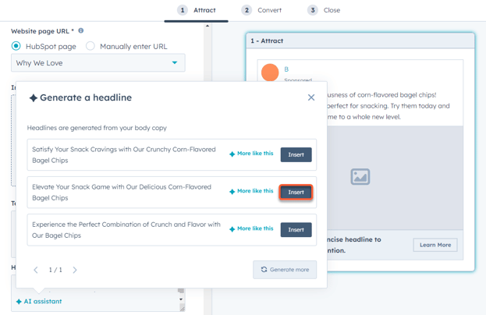Image resolution: width=486 pixels, height=315 pixels.
Task: Click the orange profile avatar in the preview
Action: pos(270,73)
